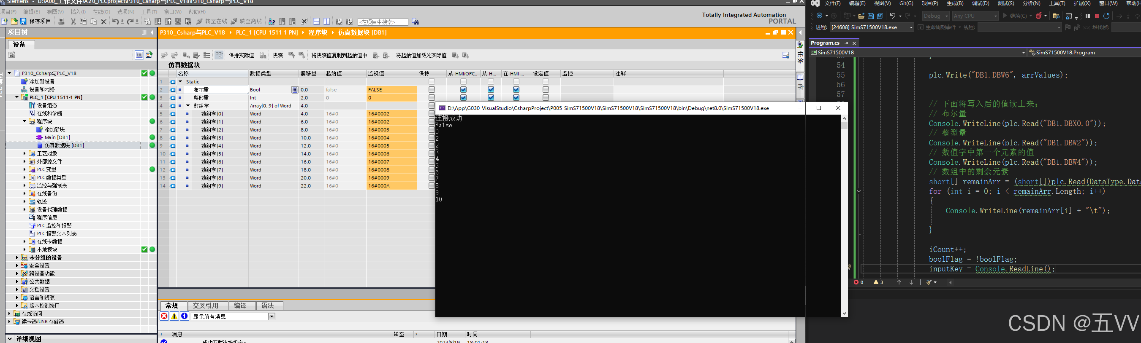Click the 快照 snapshot button
1141x343 pixels.
click(x=277, y=55)
